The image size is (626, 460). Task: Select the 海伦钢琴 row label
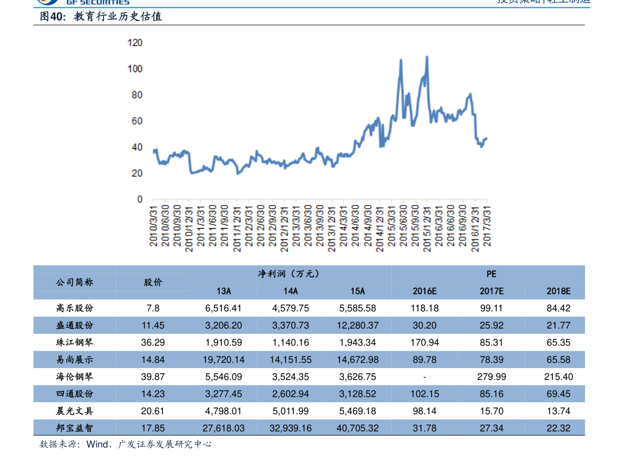coord(75,377)
